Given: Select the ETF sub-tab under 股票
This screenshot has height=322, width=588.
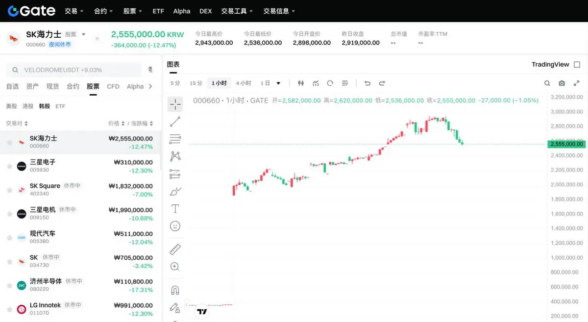Looking at the screenshot, I should click(60, 106).
